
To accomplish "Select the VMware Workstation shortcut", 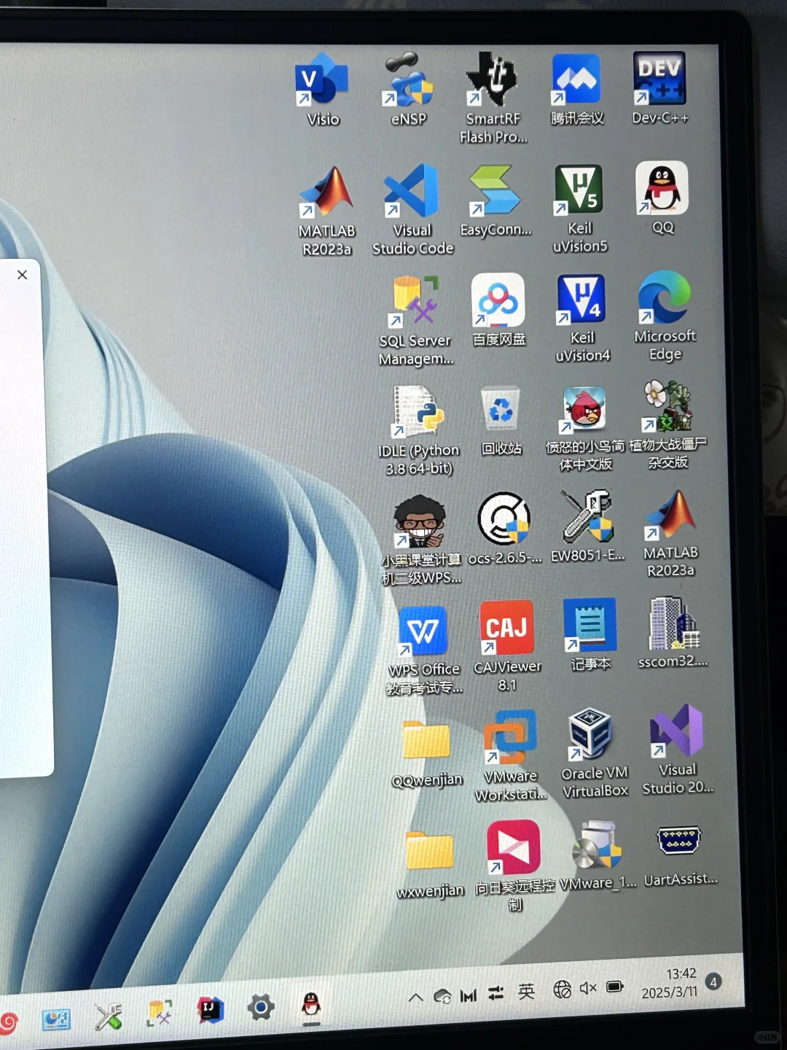I will tap(510, 756).
